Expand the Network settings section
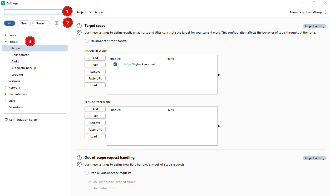Image resolution: width=330 pixels, height=196 pixels. [x=6, y=87]
